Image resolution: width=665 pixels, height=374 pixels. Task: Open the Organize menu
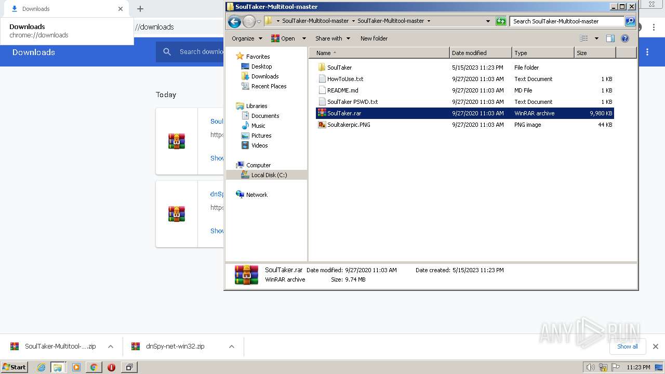click(246, 38)
